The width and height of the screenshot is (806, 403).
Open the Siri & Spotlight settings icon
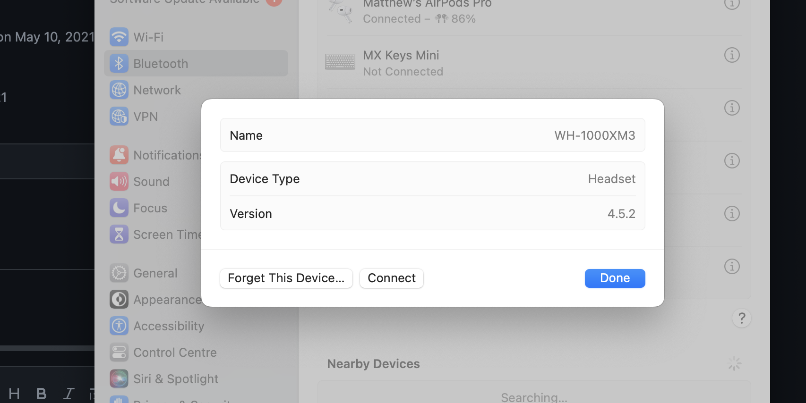(119, 378)
